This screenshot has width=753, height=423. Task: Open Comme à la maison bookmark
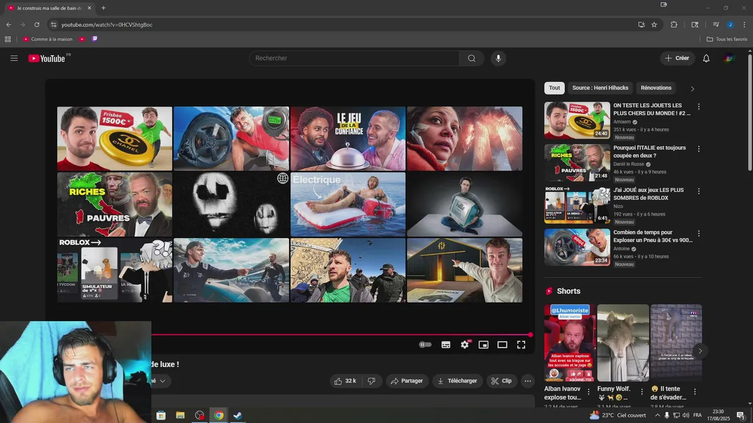coord(48,39)
